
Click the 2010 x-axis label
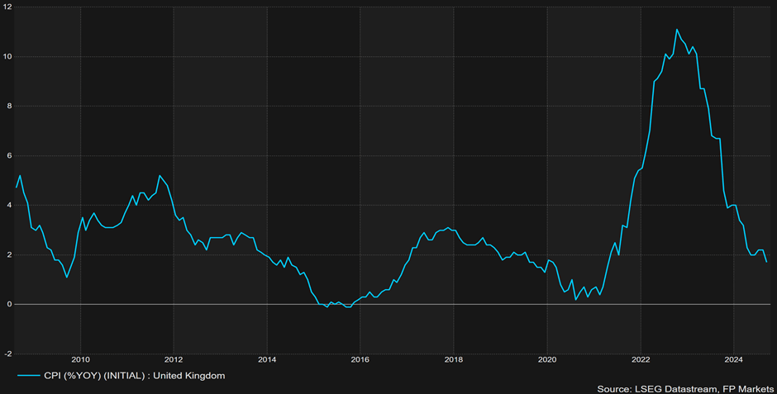[x=80, y=358]
